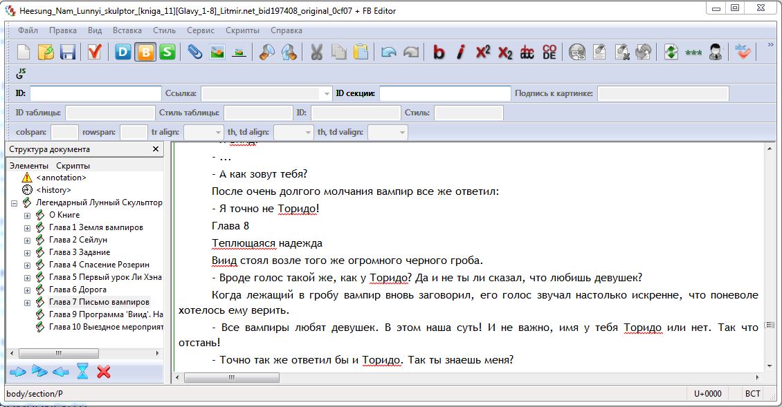This screenshot has height=407, width=782.
Task: Open the Сервис menu
Action: pos(201,30)
